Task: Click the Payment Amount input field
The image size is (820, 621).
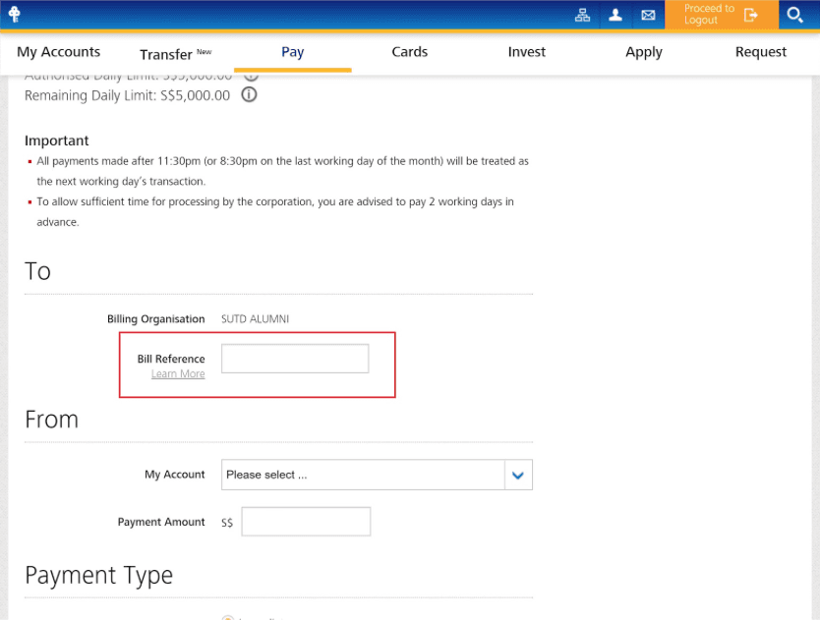Action: coord(306,522)
